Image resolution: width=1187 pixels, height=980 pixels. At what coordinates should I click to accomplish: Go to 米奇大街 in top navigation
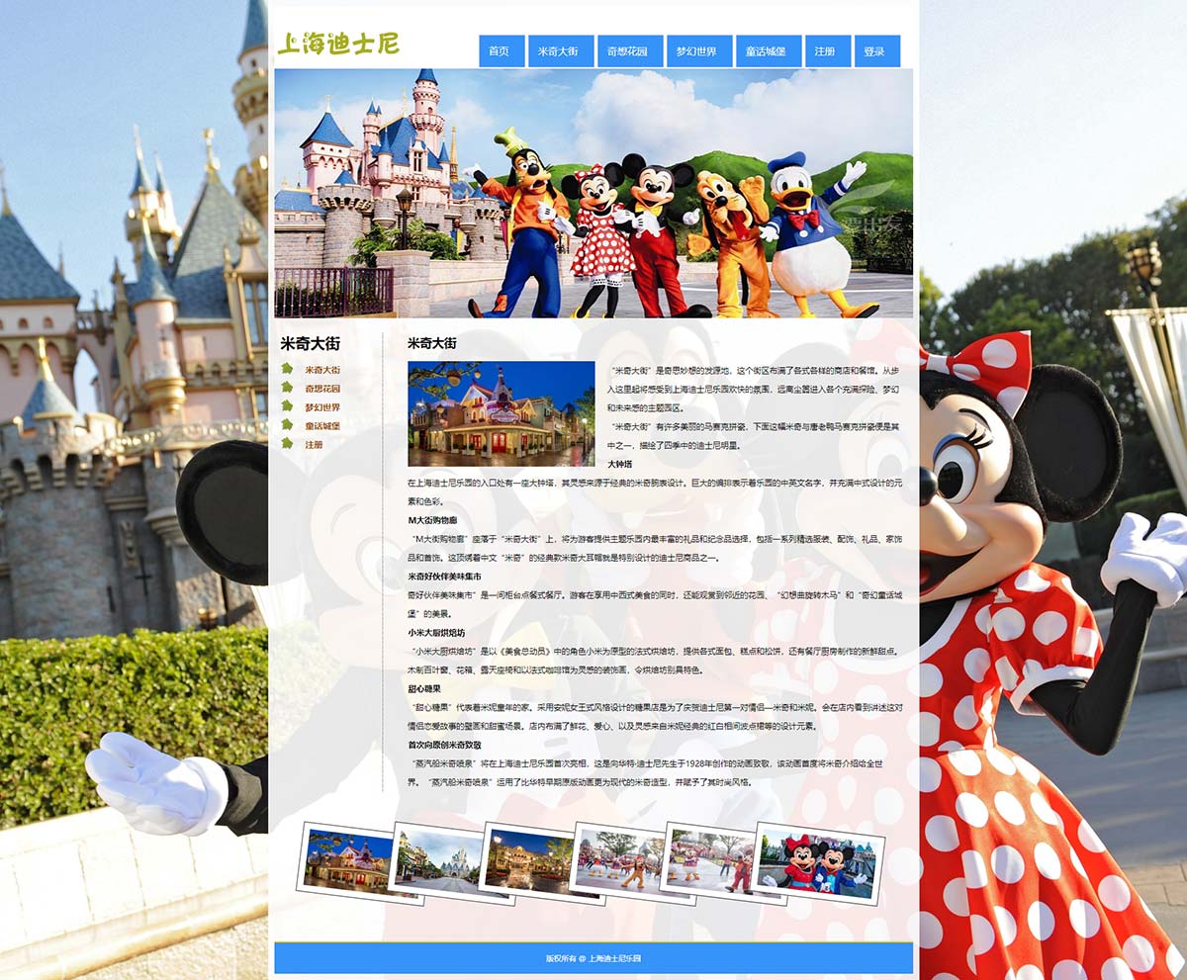561,51
